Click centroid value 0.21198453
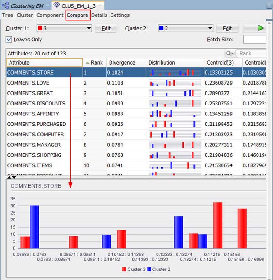The image size is (273, 280). tap(218, 124)
